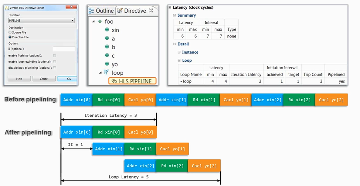This screenshot has height=186, width=360.
Task: Close the Directive tab with its X
Action: [151, 11]
